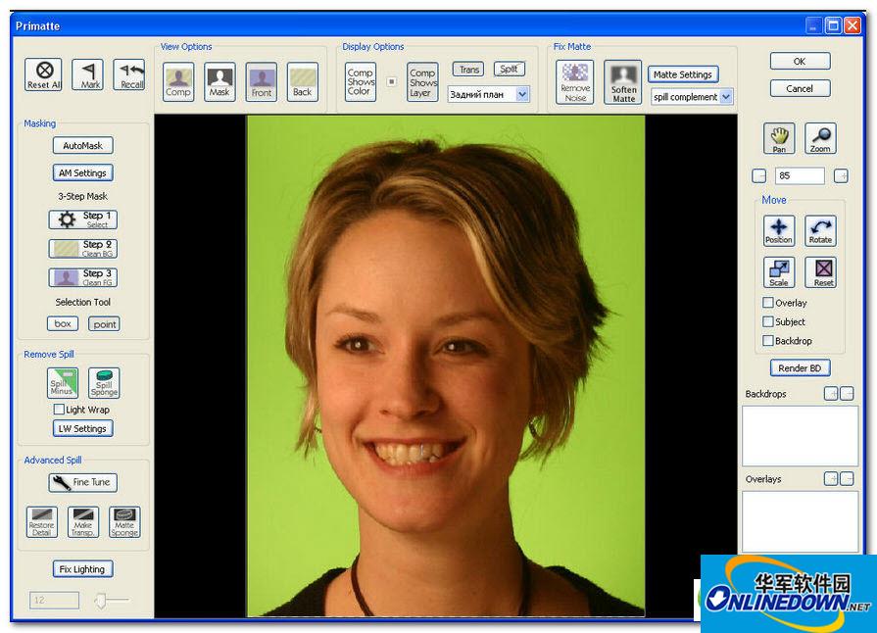Click the OK button

pos(800,62)
